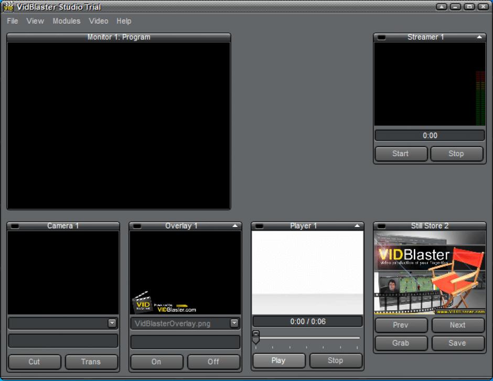Save the still in Still Store 2

point(458,343)
